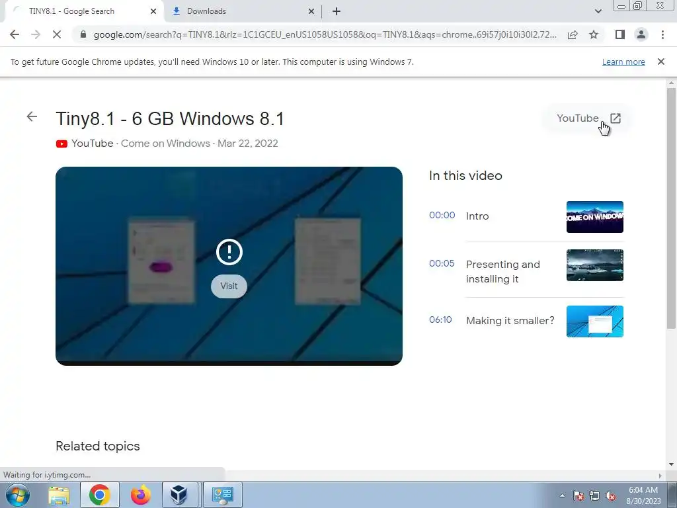The image size is (677, 508).
Task: Open Presenting and installing it thumbnail
Action: click(x=594, y=265)
